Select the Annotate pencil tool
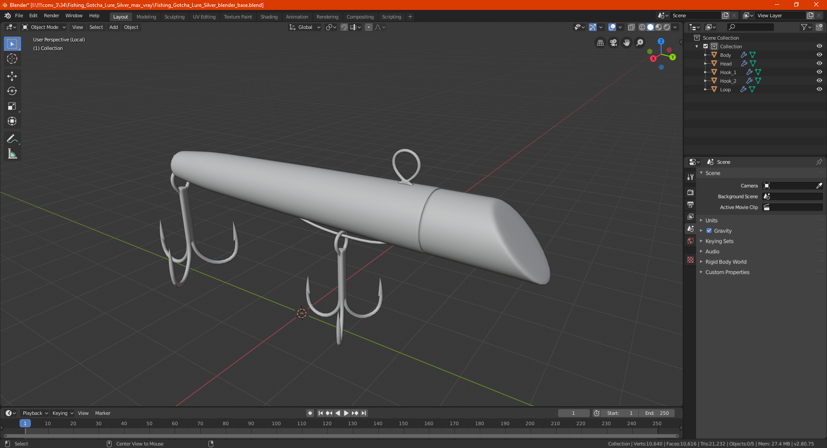This screenshot has width=827, height=448. (x=12, y=139)
